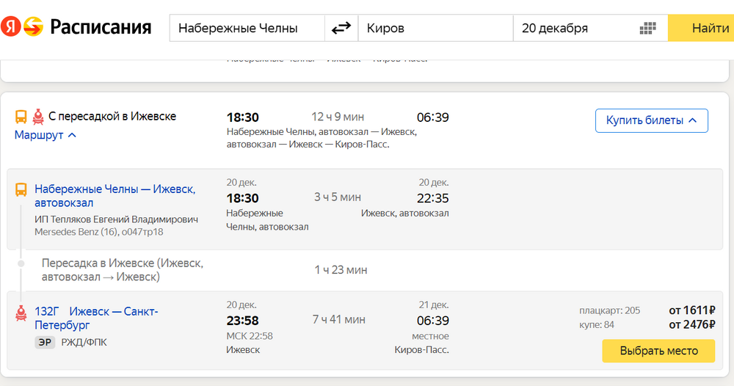Click train icon beside 132Г segment
This screenshot has width=734, height=386.
21,313
